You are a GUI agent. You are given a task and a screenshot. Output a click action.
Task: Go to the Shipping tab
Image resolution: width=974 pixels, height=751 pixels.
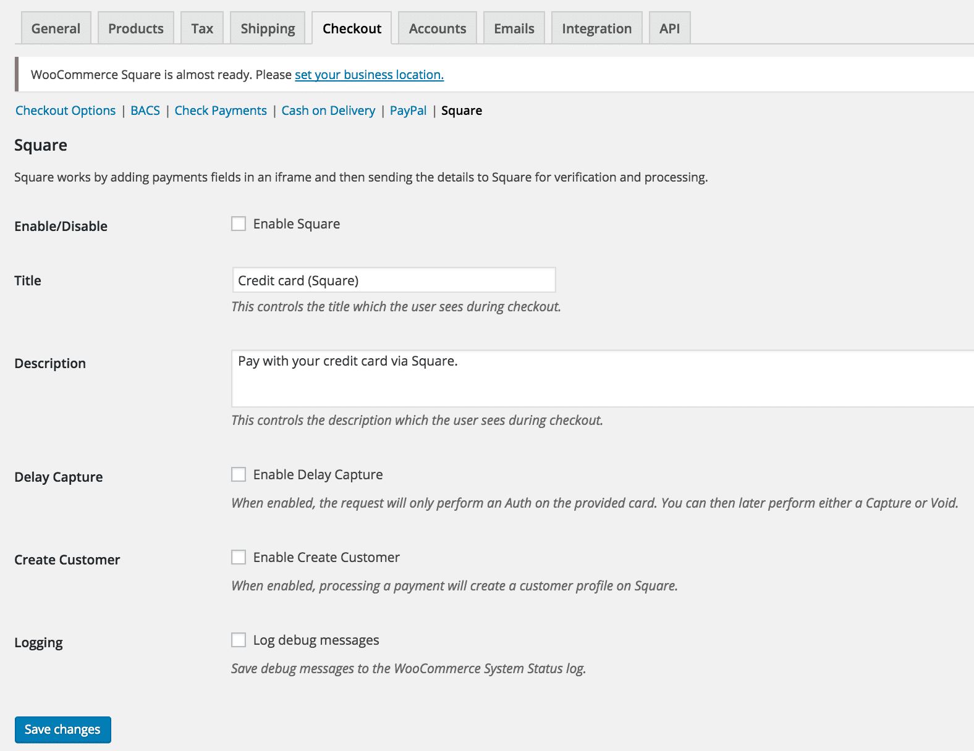(268, 28)
